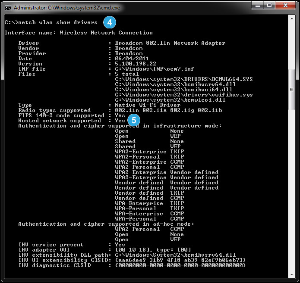Click the ad-hoc mode authentication heading

click(x=106, y=224)
